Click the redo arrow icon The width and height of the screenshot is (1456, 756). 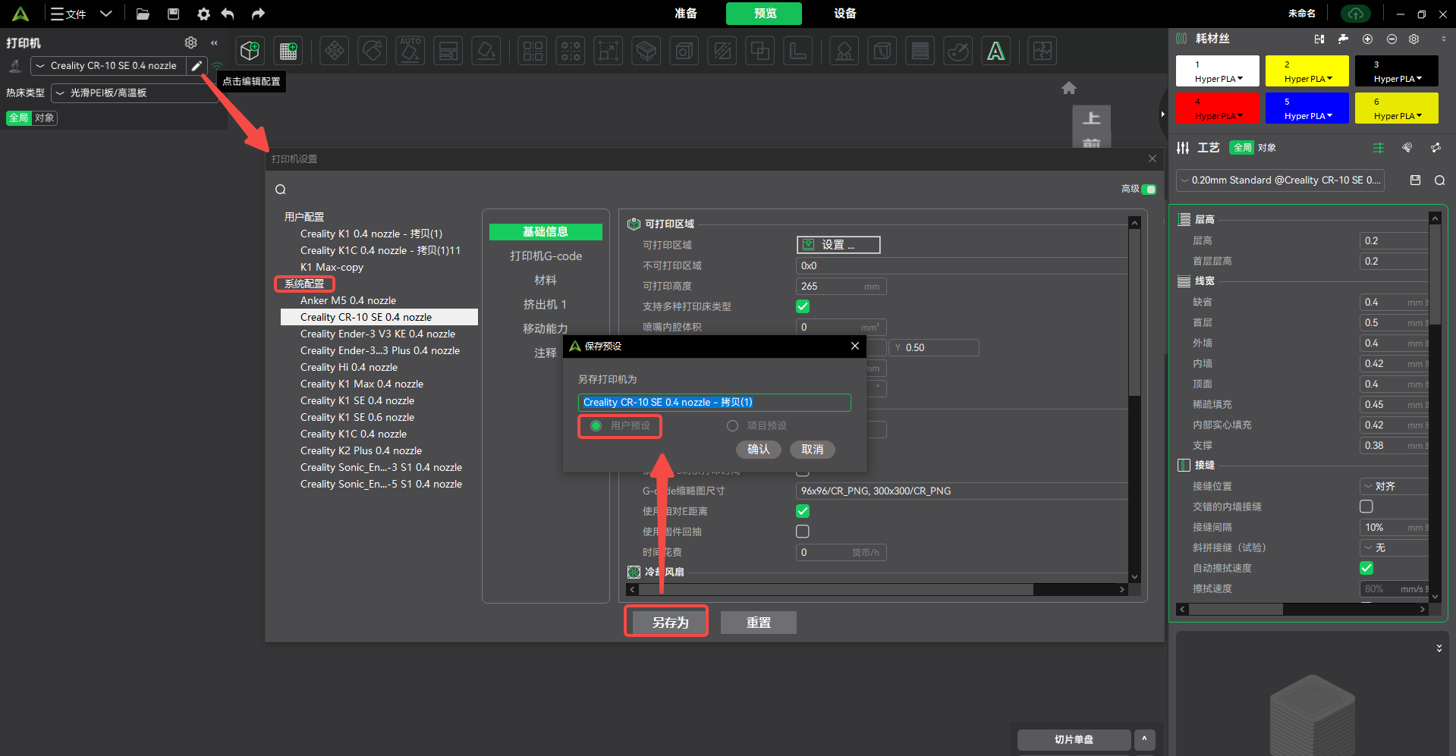258,14
